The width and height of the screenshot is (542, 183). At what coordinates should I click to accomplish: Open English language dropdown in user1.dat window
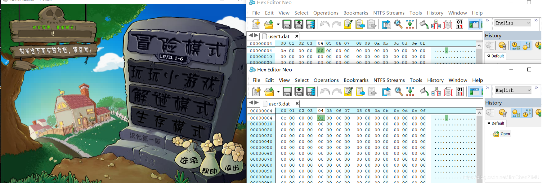pos(513,23)
